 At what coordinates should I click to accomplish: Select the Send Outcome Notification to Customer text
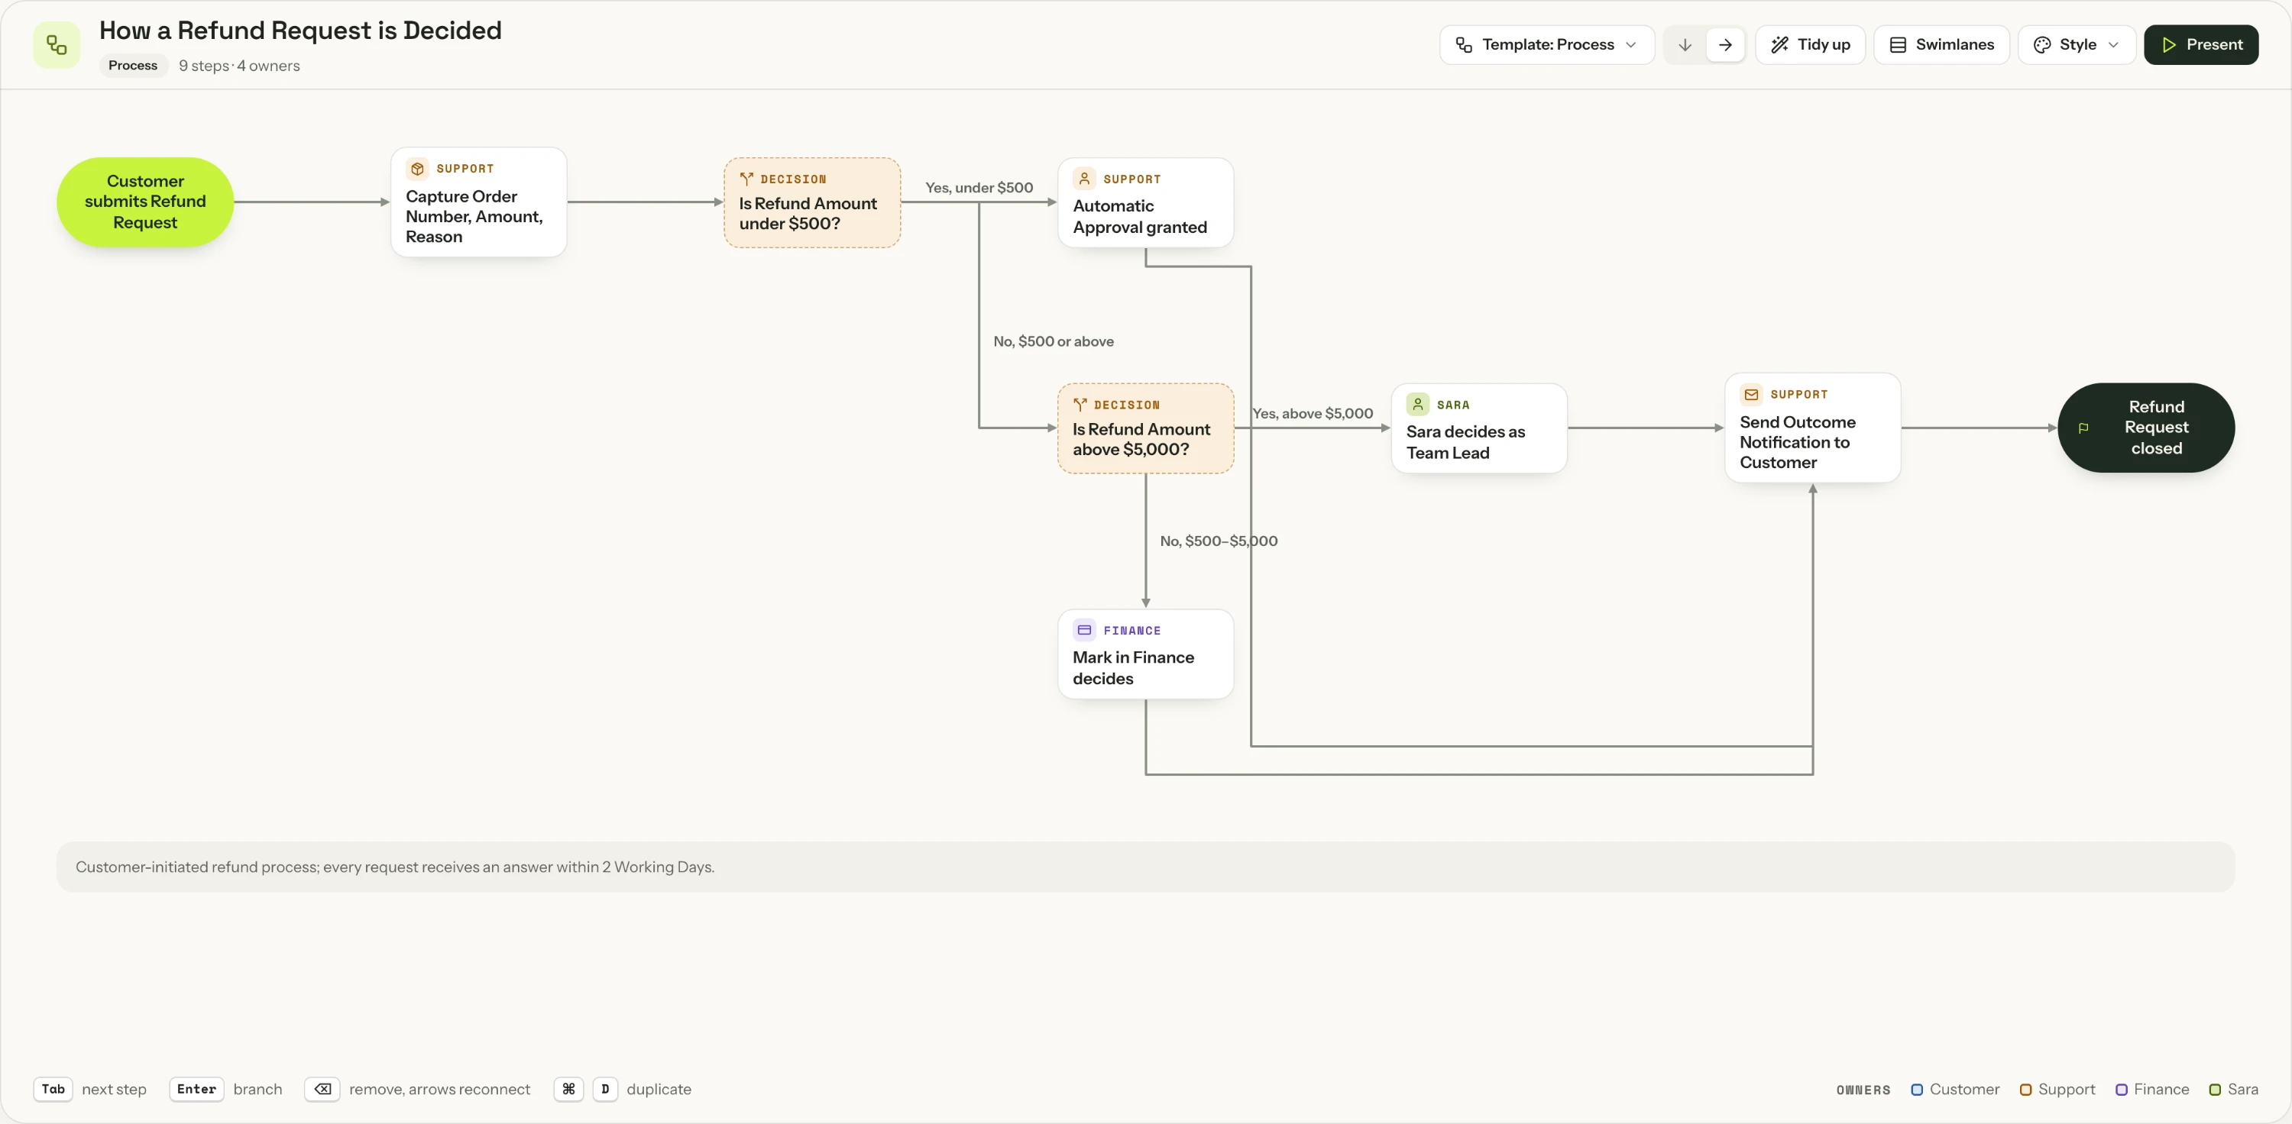pos(1797,442)
